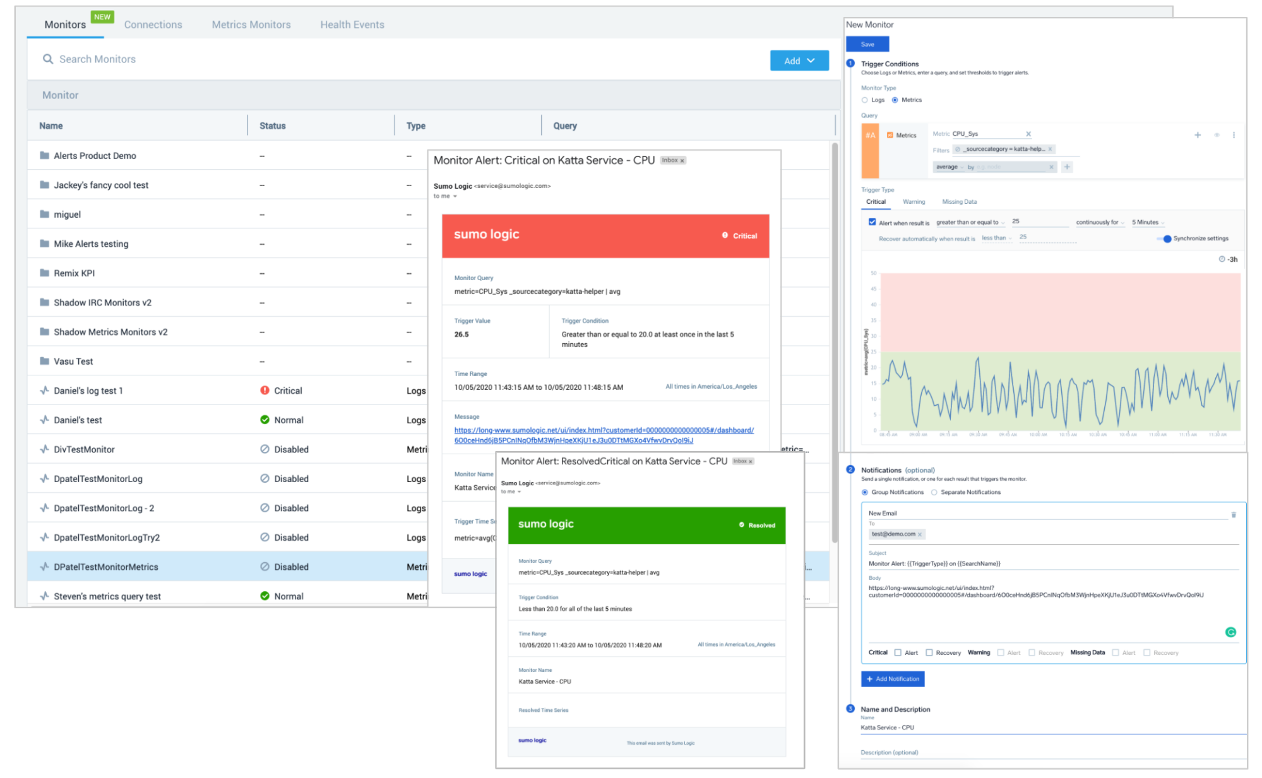Image resolution: width=1262 pixels, height=778 pixels.
Task: Click the Add Notification button
Action: (x=892, y=678)
